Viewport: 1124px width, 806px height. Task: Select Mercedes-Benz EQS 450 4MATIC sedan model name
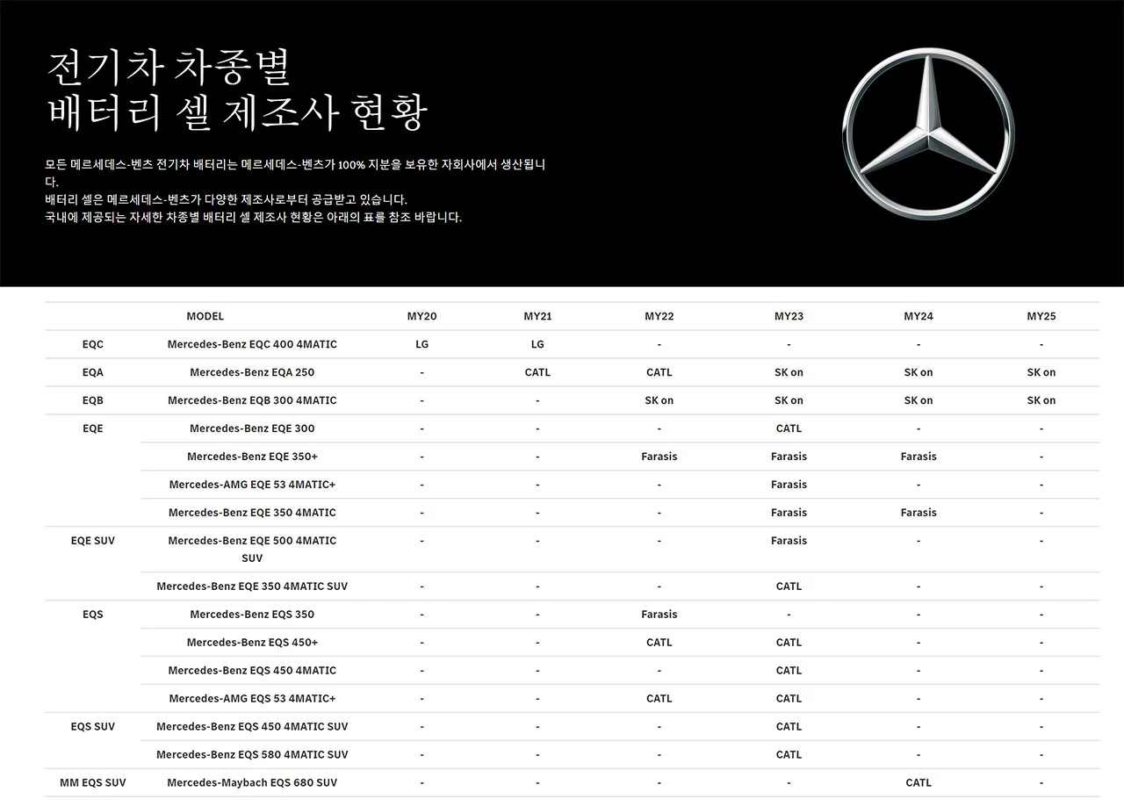pyautogui.click(x=252, y=671)
